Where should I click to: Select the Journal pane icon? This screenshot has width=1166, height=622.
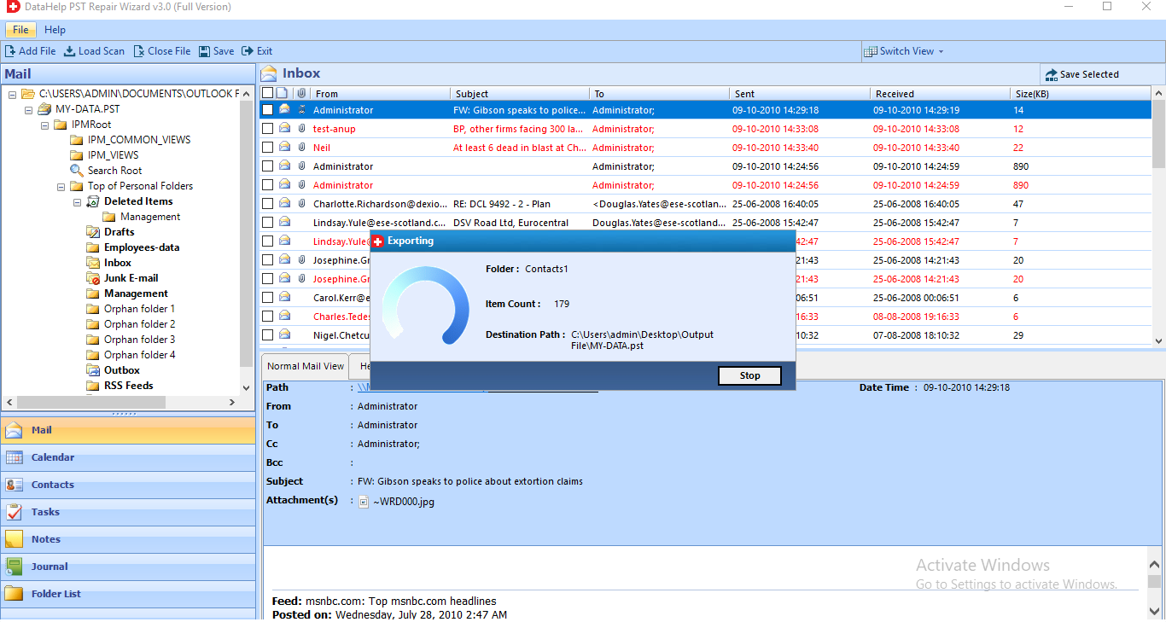(x=15, y=566)
